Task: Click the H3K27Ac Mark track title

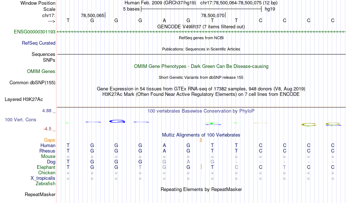Action: [201, 94]
